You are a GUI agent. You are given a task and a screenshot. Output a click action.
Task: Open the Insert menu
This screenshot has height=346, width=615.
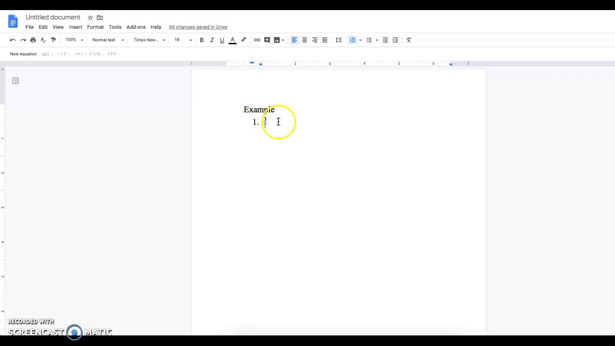point(75,27)
